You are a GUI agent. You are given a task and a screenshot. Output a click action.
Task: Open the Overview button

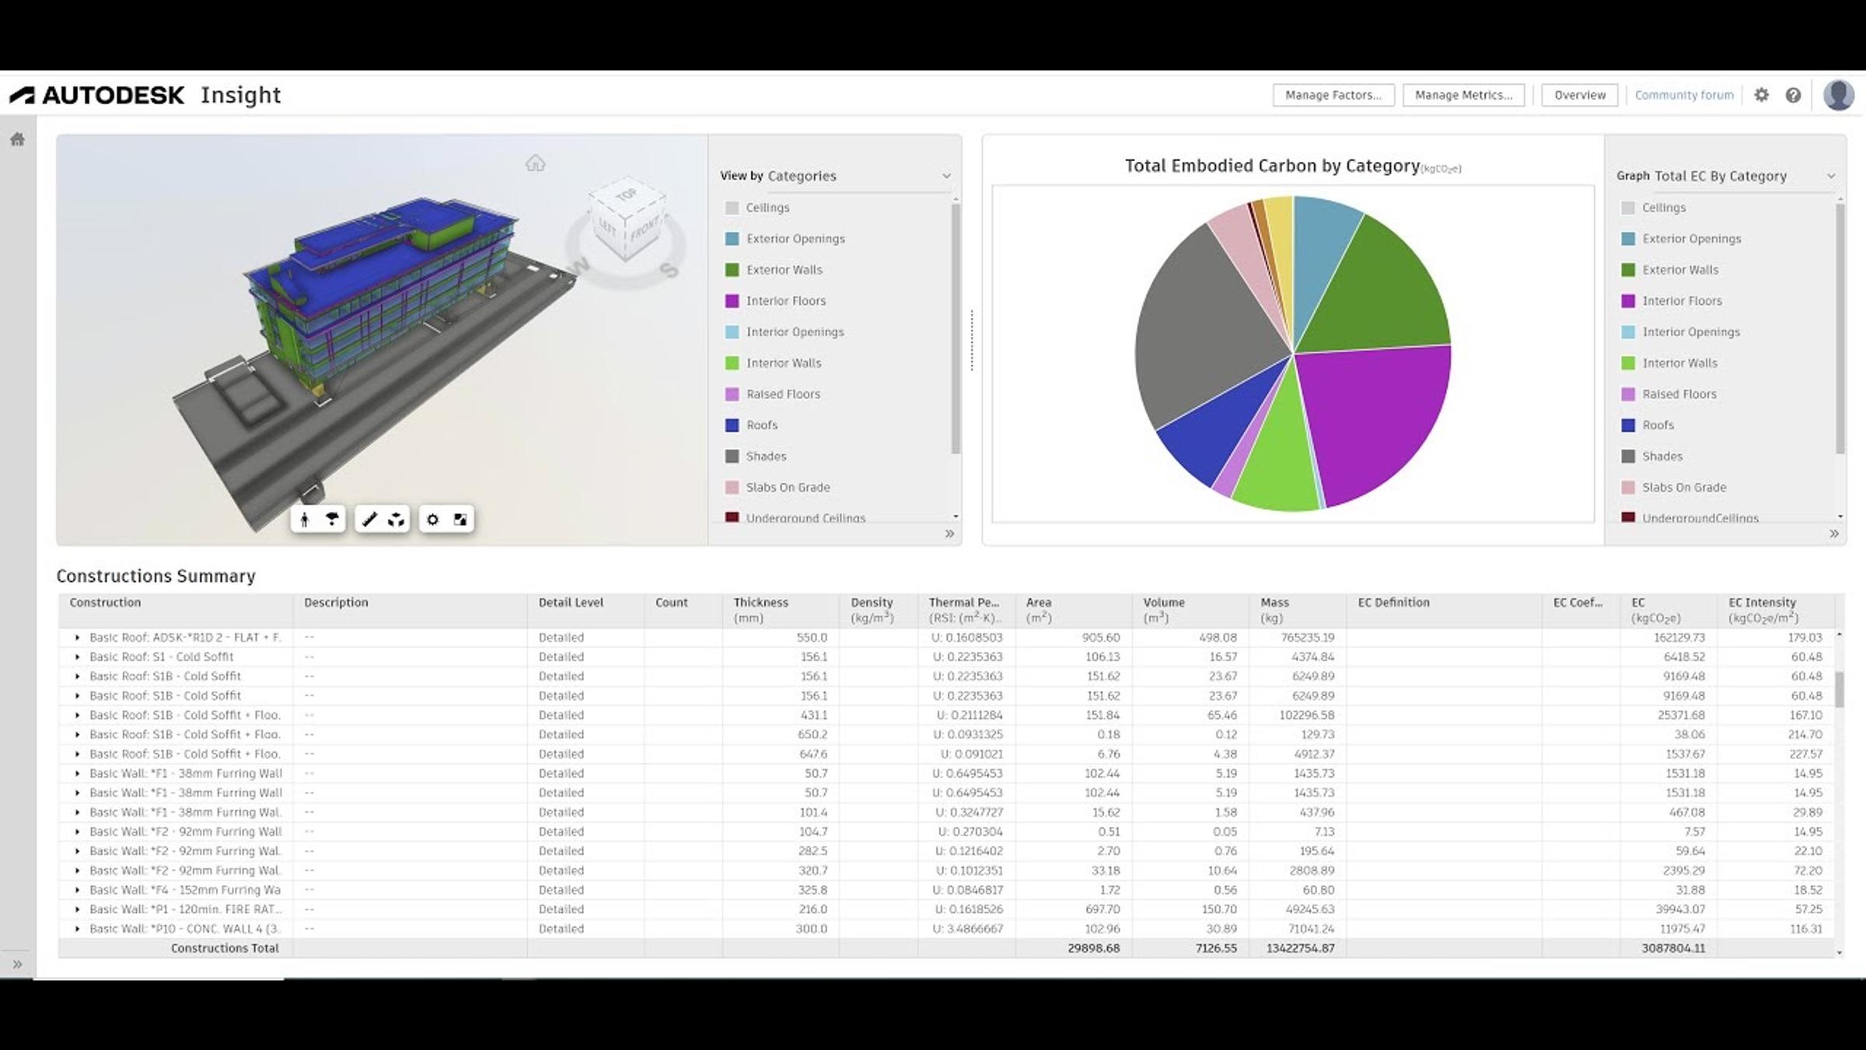(1580, 95)
